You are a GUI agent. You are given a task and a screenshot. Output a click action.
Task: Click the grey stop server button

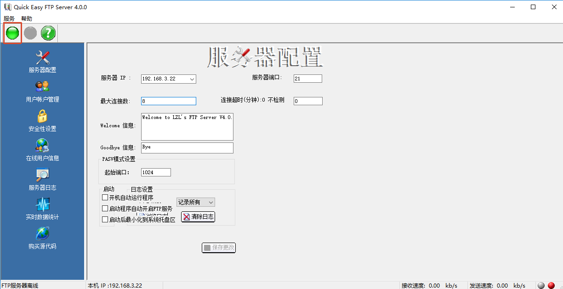[x=30, y=33]
